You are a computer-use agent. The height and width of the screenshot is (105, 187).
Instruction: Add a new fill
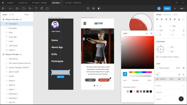[x=183, y=75]
